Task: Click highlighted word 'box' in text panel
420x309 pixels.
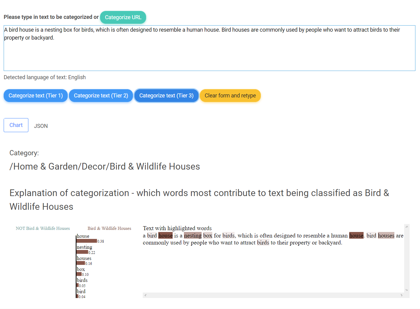Action: 208,235
